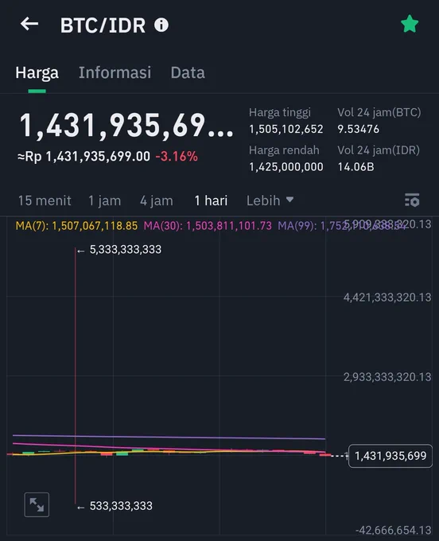439x541 pixels.
Task: Click the Vol 24 jam(BTC) value 9.53476
Action: [x=359, y=129]
